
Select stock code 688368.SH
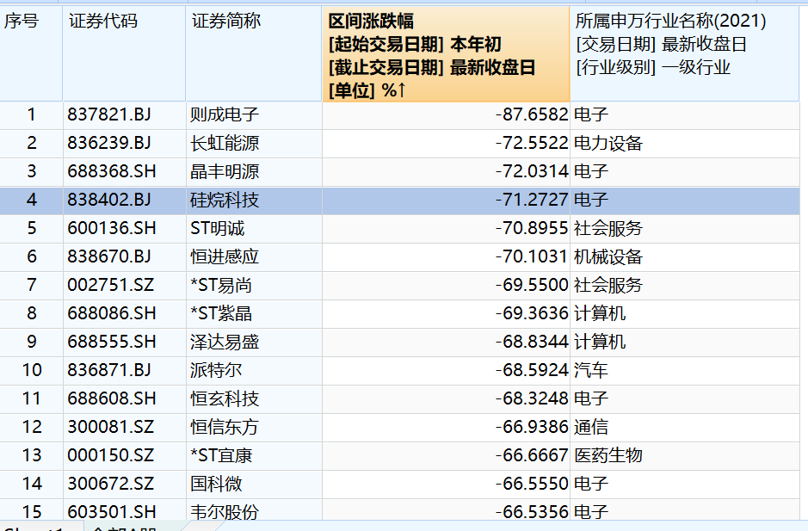[x=112, y=171]
